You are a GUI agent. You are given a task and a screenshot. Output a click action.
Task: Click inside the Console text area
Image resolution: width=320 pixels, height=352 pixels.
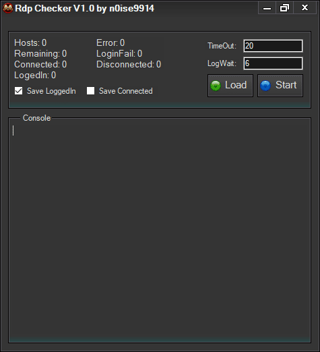[x=160, y=231]
